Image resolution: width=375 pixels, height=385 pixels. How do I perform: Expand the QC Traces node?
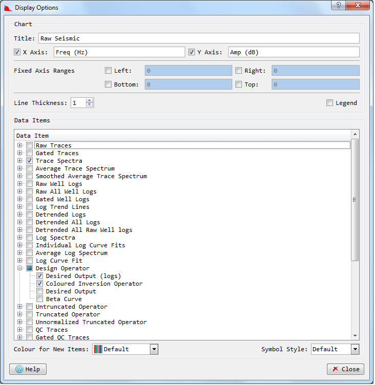(20, 330)
